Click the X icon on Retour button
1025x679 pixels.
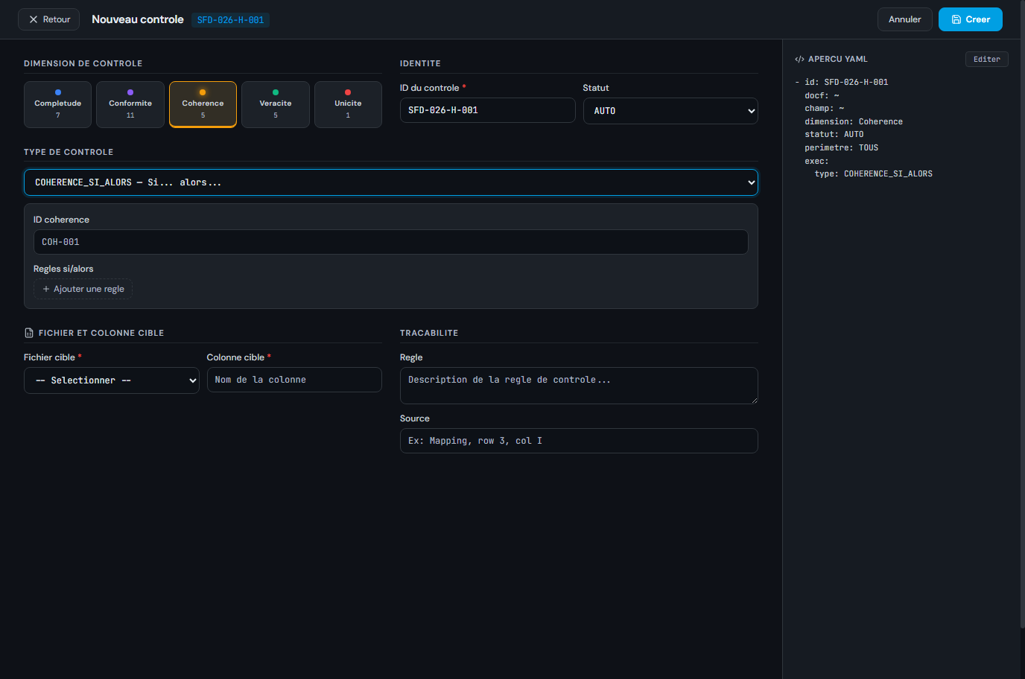tap(33, 19)
